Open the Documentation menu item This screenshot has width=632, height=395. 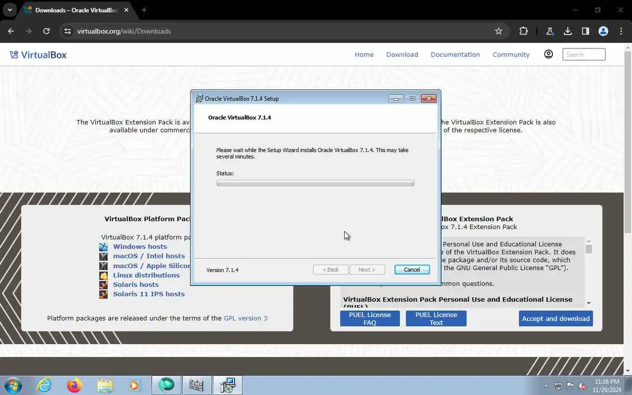[x=455, y=55]
